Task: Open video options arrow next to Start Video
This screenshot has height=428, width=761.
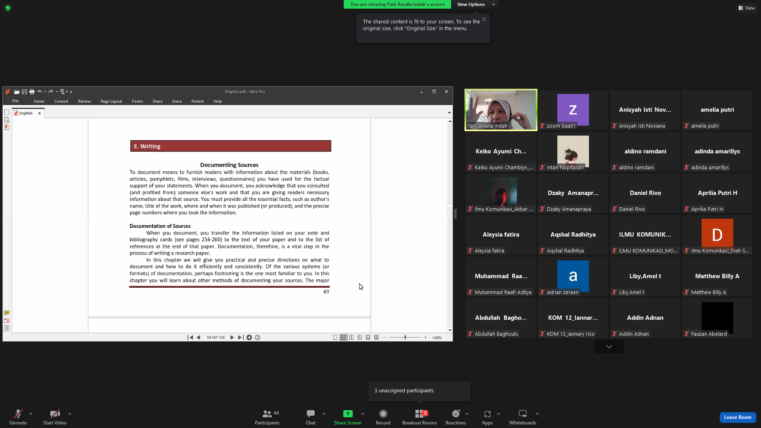Action: 70,414
